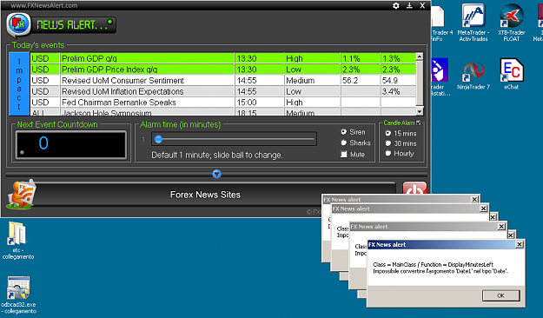Click the 18:15 time cell
Viewport: 543px width, 318px height.
[260, 112]
